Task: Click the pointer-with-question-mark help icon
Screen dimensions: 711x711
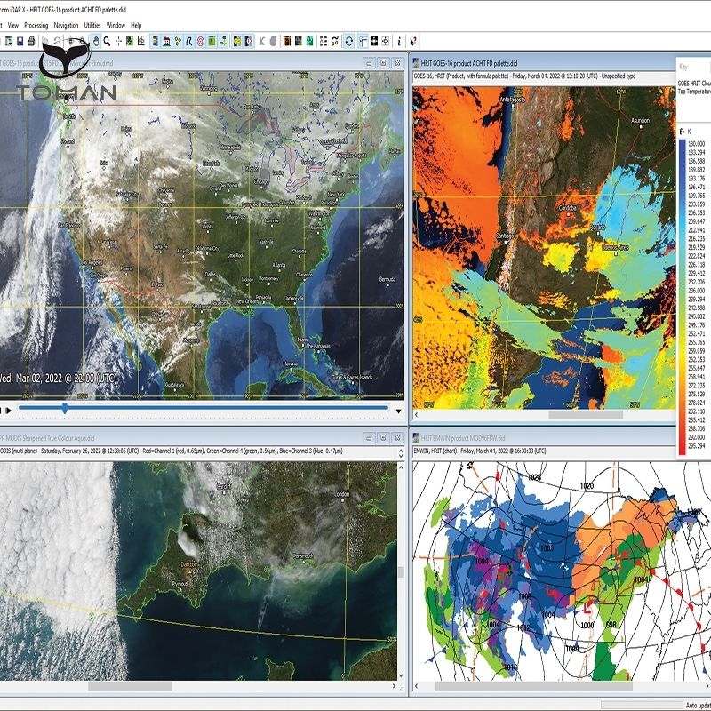Action: tap(413, 42)
